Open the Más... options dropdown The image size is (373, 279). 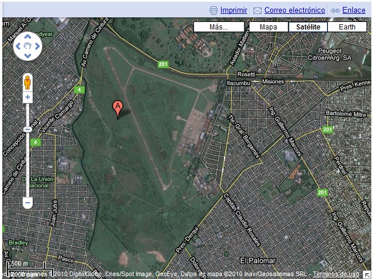tap(219, 27)
